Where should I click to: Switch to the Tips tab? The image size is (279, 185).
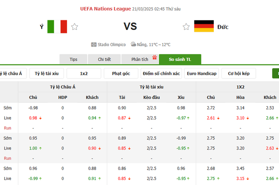tap(73, 60)
